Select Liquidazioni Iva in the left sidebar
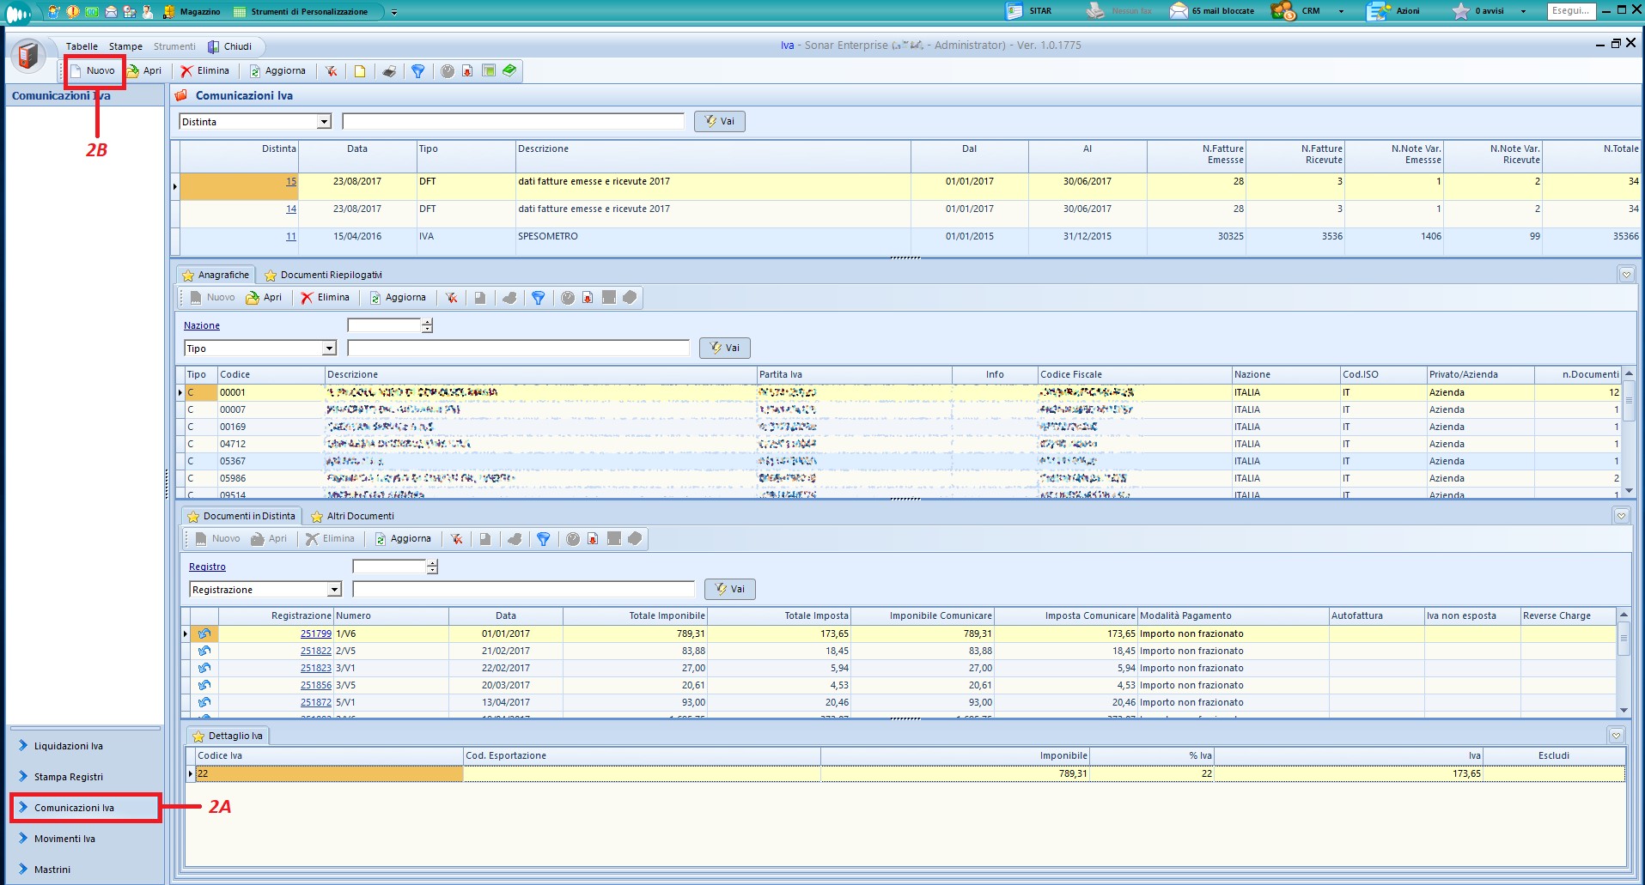 68,746
